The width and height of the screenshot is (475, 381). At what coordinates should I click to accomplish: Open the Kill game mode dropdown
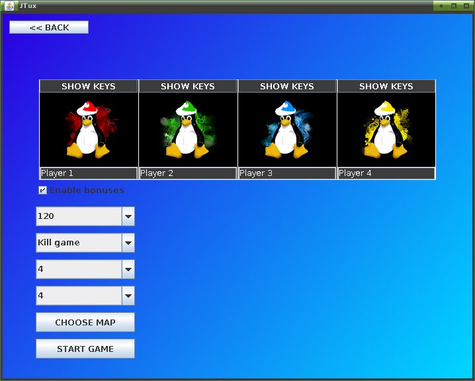point(85,243)
